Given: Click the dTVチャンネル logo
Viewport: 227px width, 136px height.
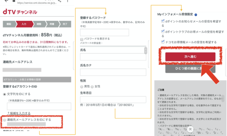Looking at the screenshot, I should pyautogui.click(x=20, y=12).
